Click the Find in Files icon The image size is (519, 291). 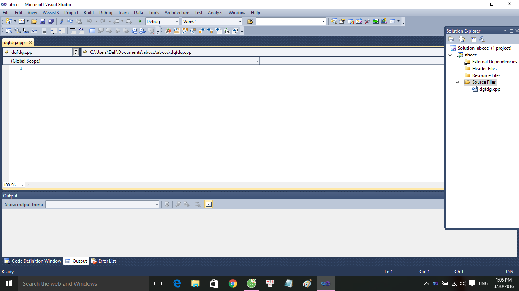(x=250, y=22)
